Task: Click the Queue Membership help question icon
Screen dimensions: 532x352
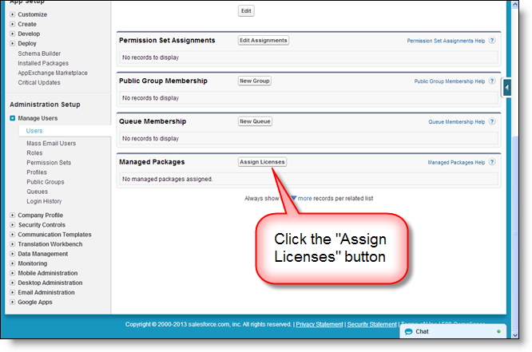Action: 492,122
